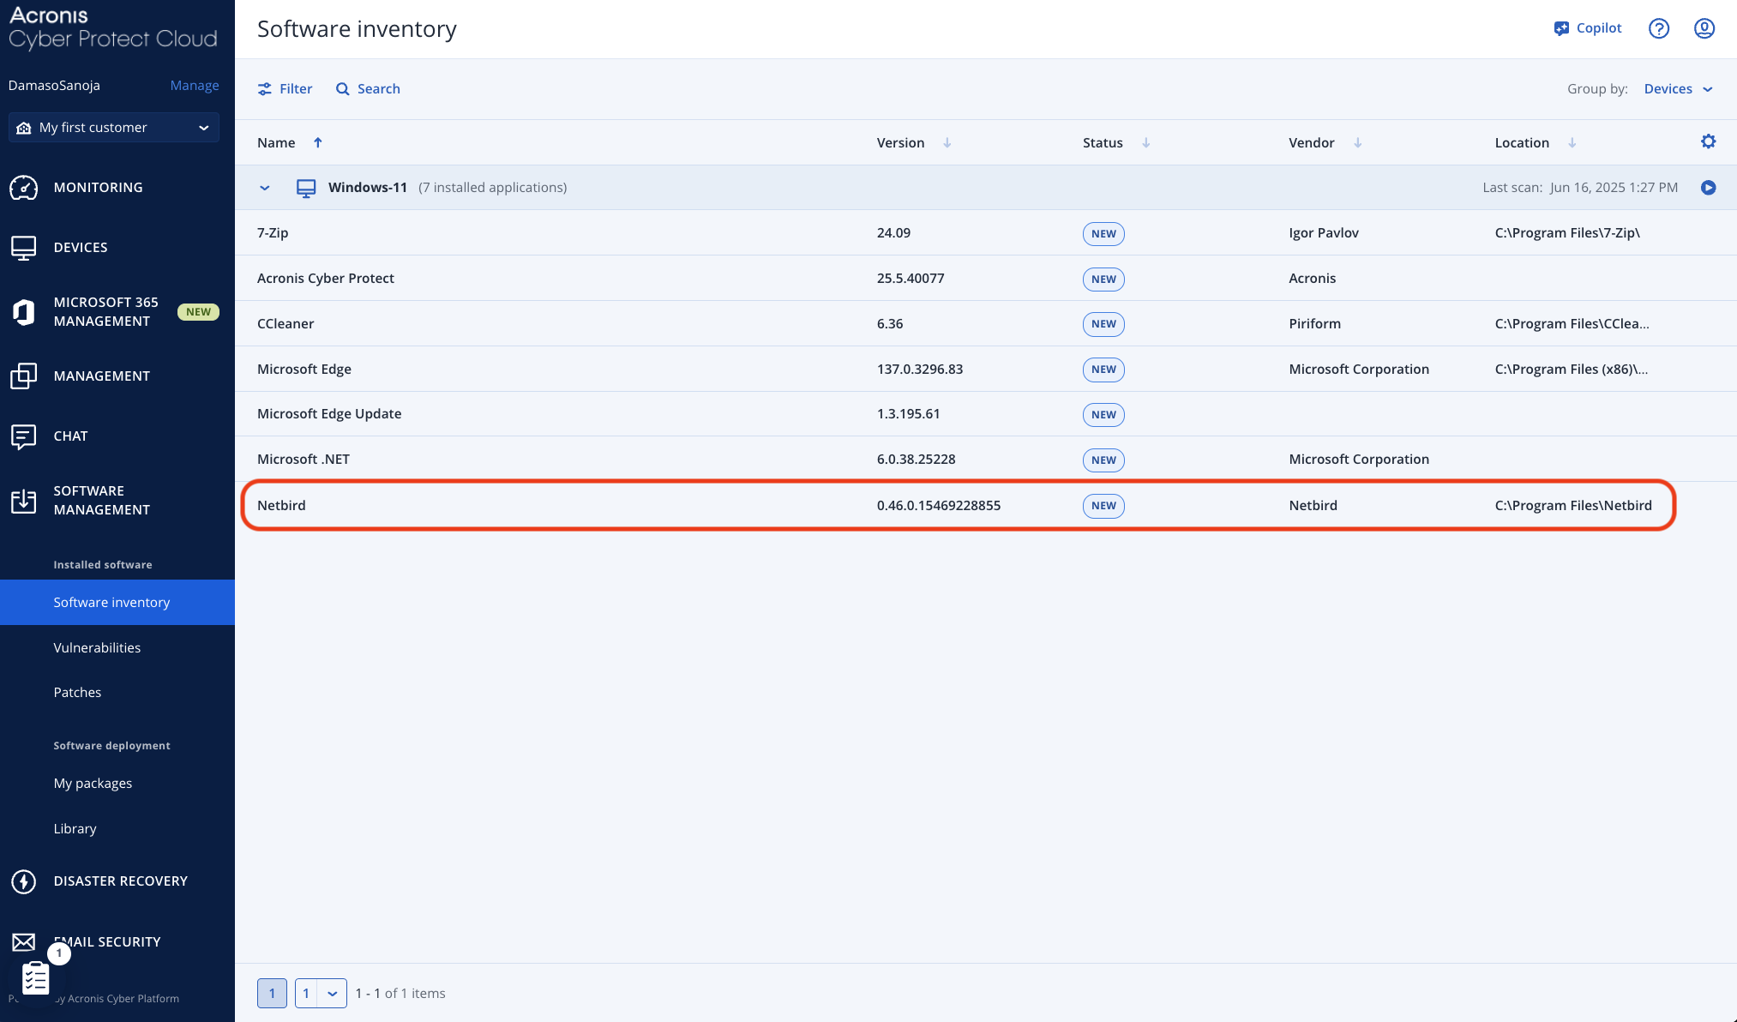Click the Piriform vendor cell
The width and height of the screenshot is (1737, 1022).
point(1314,323)
